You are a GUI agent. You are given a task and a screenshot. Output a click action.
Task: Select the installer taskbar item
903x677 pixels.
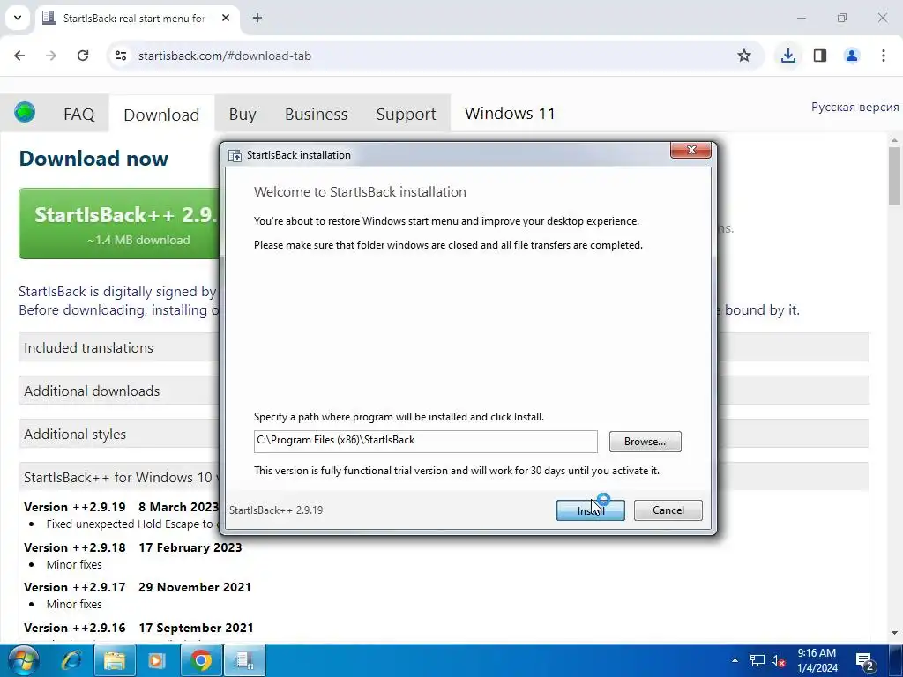point(244,660)
